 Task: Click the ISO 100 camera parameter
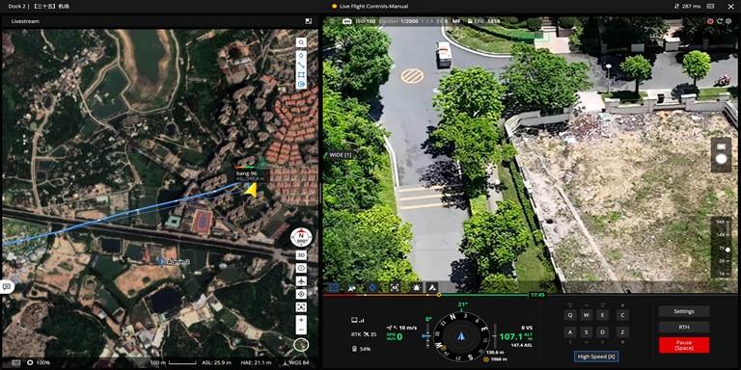point(366,21)
